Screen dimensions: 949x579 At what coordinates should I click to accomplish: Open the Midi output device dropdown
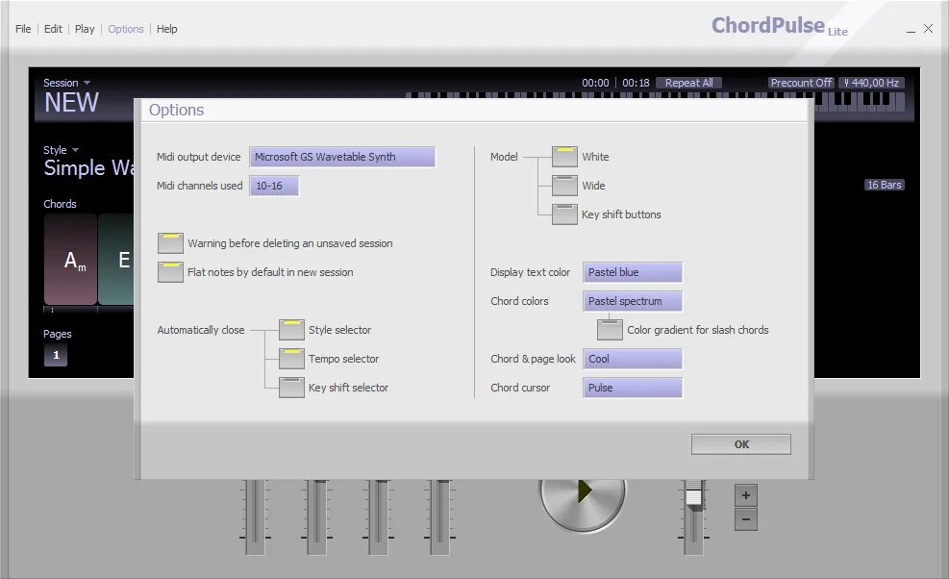tap(342, 157)
